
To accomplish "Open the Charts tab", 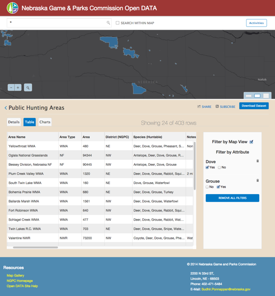I will coord(45,122).
